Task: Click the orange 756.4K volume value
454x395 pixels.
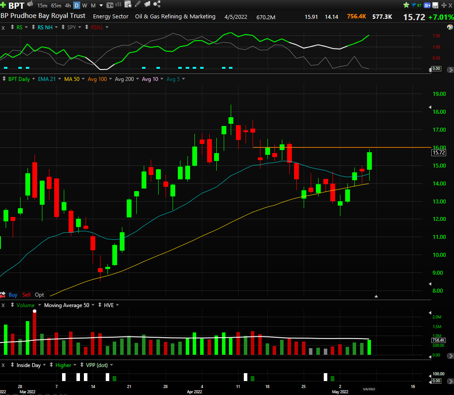Action: click(x=357, y=17)
